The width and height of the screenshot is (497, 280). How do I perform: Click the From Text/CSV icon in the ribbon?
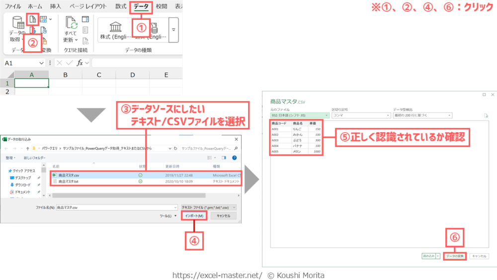coord(32,20)
